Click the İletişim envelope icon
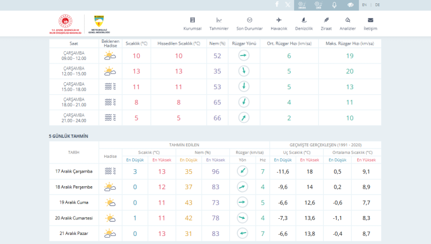Viewport: 431px width, 244px height. coord(370,20)
